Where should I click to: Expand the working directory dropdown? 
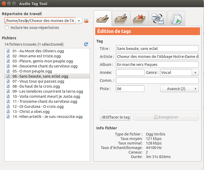pos(79,21)
